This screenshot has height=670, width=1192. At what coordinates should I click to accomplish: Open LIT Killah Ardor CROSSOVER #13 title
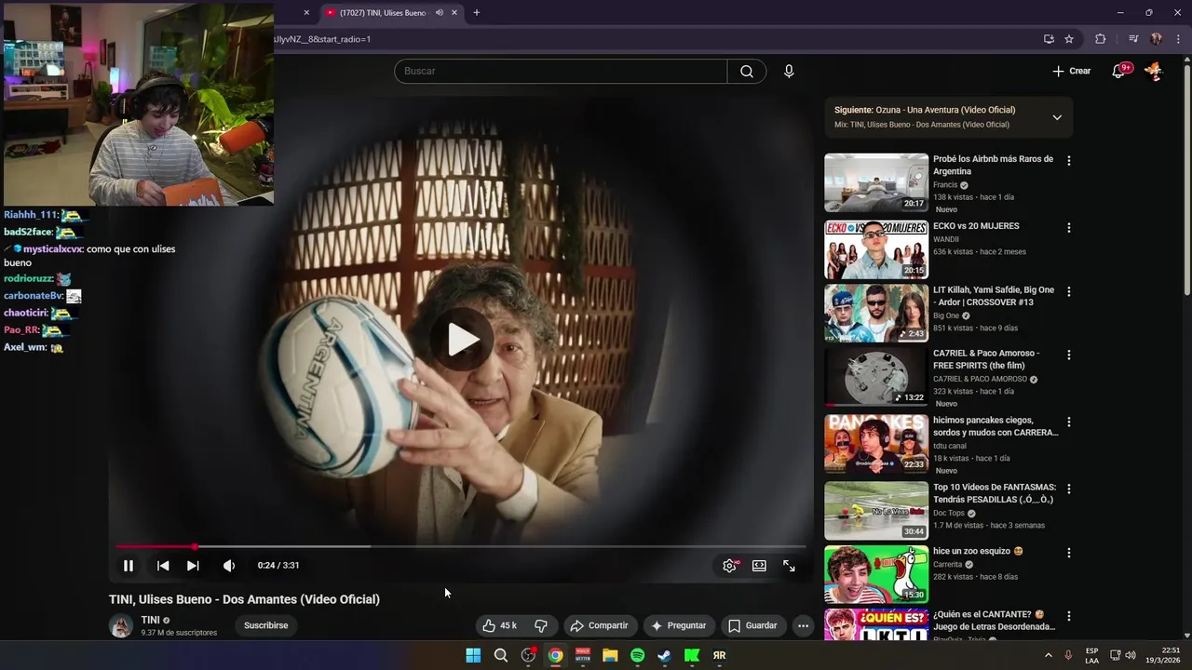pos(994,296)
